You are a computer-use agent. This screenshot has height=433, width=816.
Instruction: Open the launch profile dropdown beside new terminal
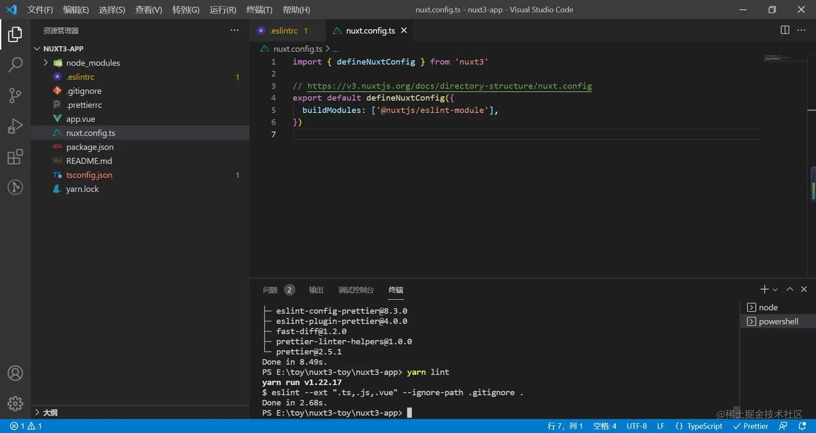click(776, 290)
